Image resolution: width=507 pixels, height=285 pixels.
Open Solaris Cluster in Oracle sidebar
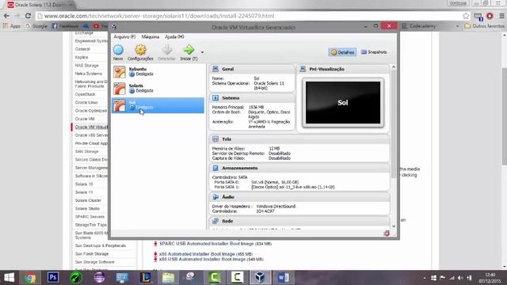88,200
